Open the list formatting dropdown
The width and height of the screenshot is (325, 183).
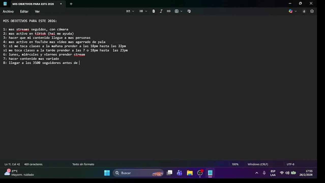pyautogui.click(x=143, y=11)
